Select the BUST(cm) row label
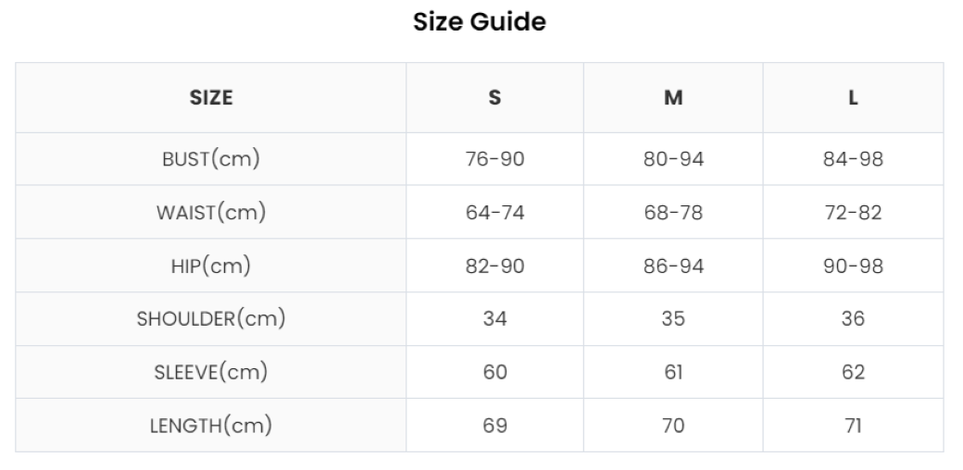Viewport: 963px width, 470px height. (x=211, y=159)
